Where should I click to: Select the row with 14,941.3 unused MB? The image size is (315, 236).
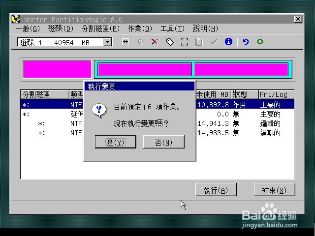(x=157, y=123)
